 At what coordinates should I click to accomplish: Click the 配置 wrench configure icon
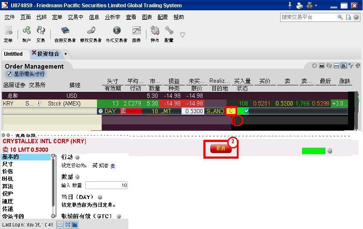[x=169, y=33]
